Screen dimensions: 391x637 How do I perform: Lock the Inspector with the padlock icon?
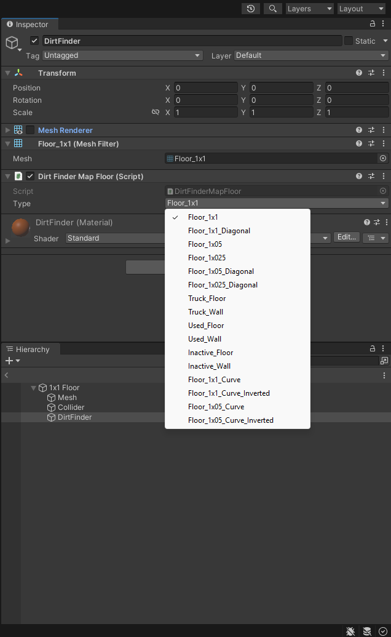tap(372, 23)
